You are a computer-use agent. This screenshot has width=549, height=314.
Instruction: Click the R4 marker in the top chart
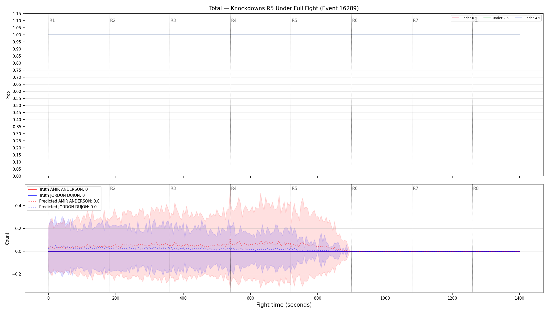234,20
